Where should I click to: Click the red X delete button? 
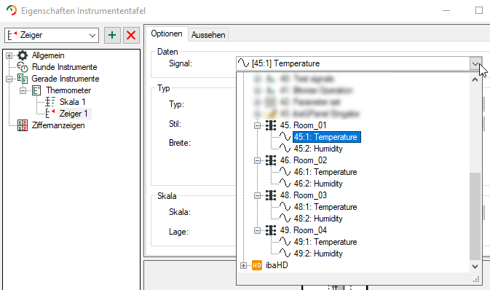tap(131, 35)
